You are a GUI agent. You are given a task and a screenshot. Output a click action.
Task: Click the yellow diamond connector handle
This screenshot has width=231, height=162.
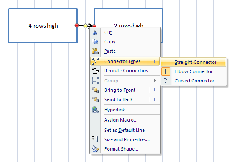click(x=85, y=26)
